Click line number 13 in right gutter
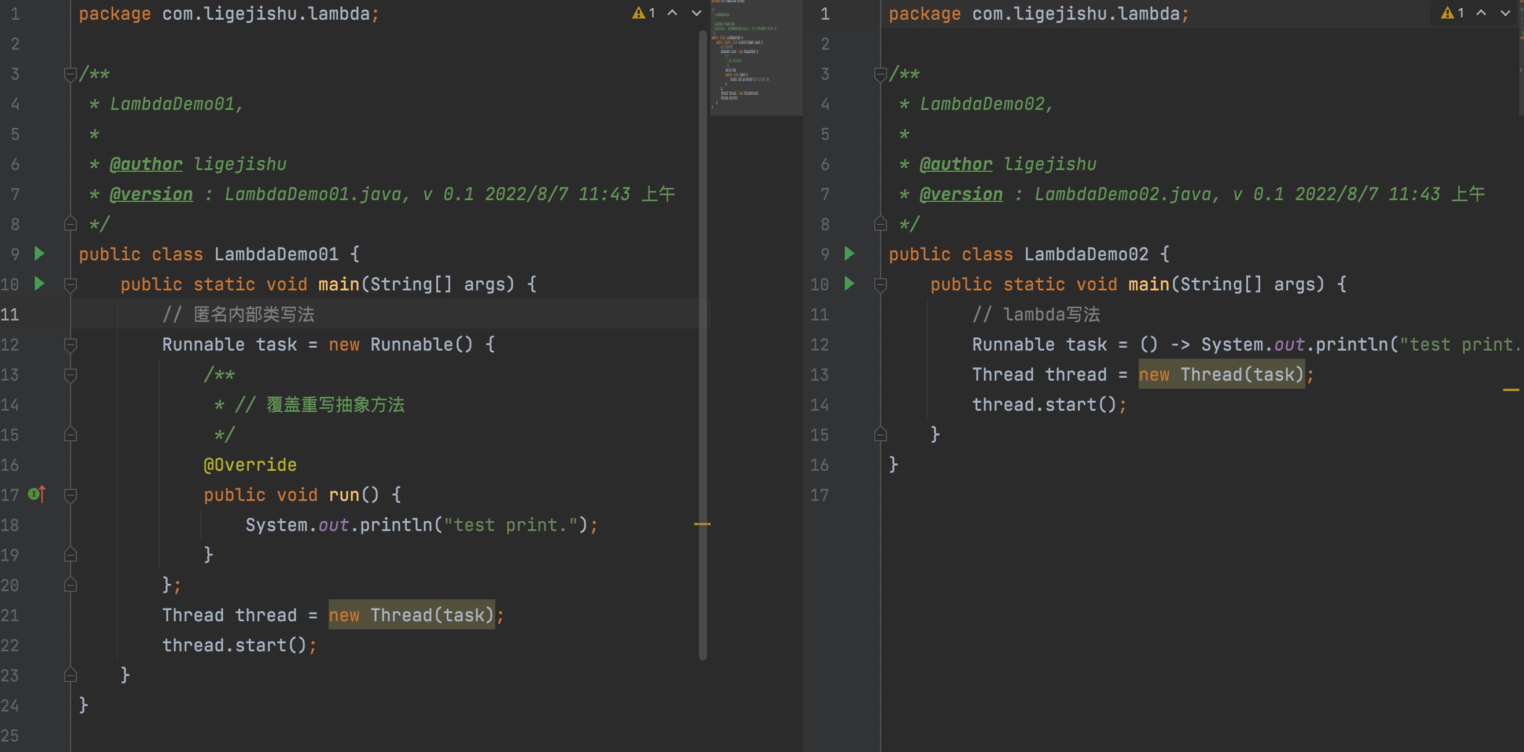Screen dimensions: 1524x752 pos(819,374)
